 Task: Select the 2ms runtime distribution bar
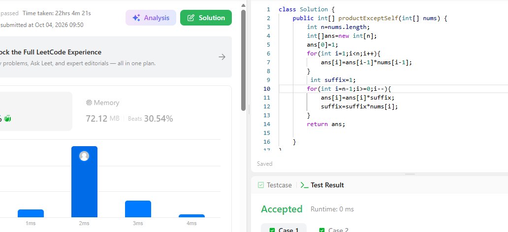pos(84,181)
